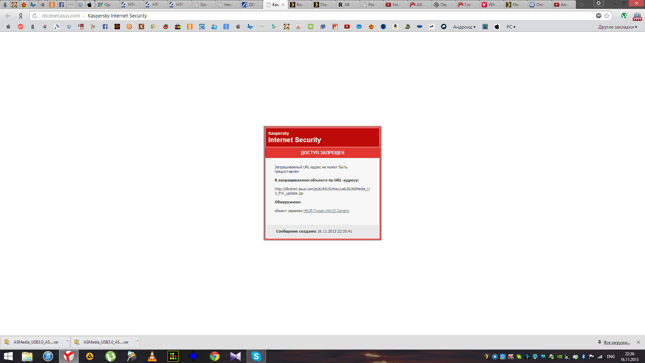645x363 pixels.
Task: Click the Adblock Plus ABP icon
Action: pos(598,15)
